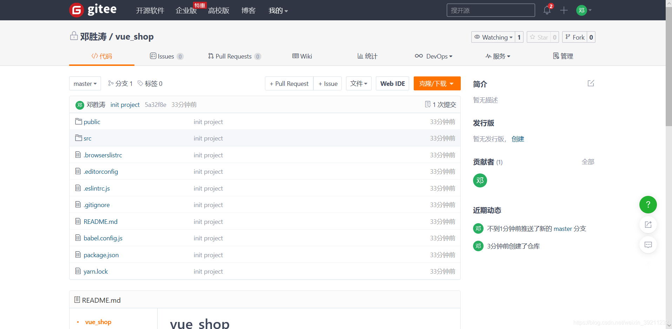View 分支 1 branches list

[120, 83]
